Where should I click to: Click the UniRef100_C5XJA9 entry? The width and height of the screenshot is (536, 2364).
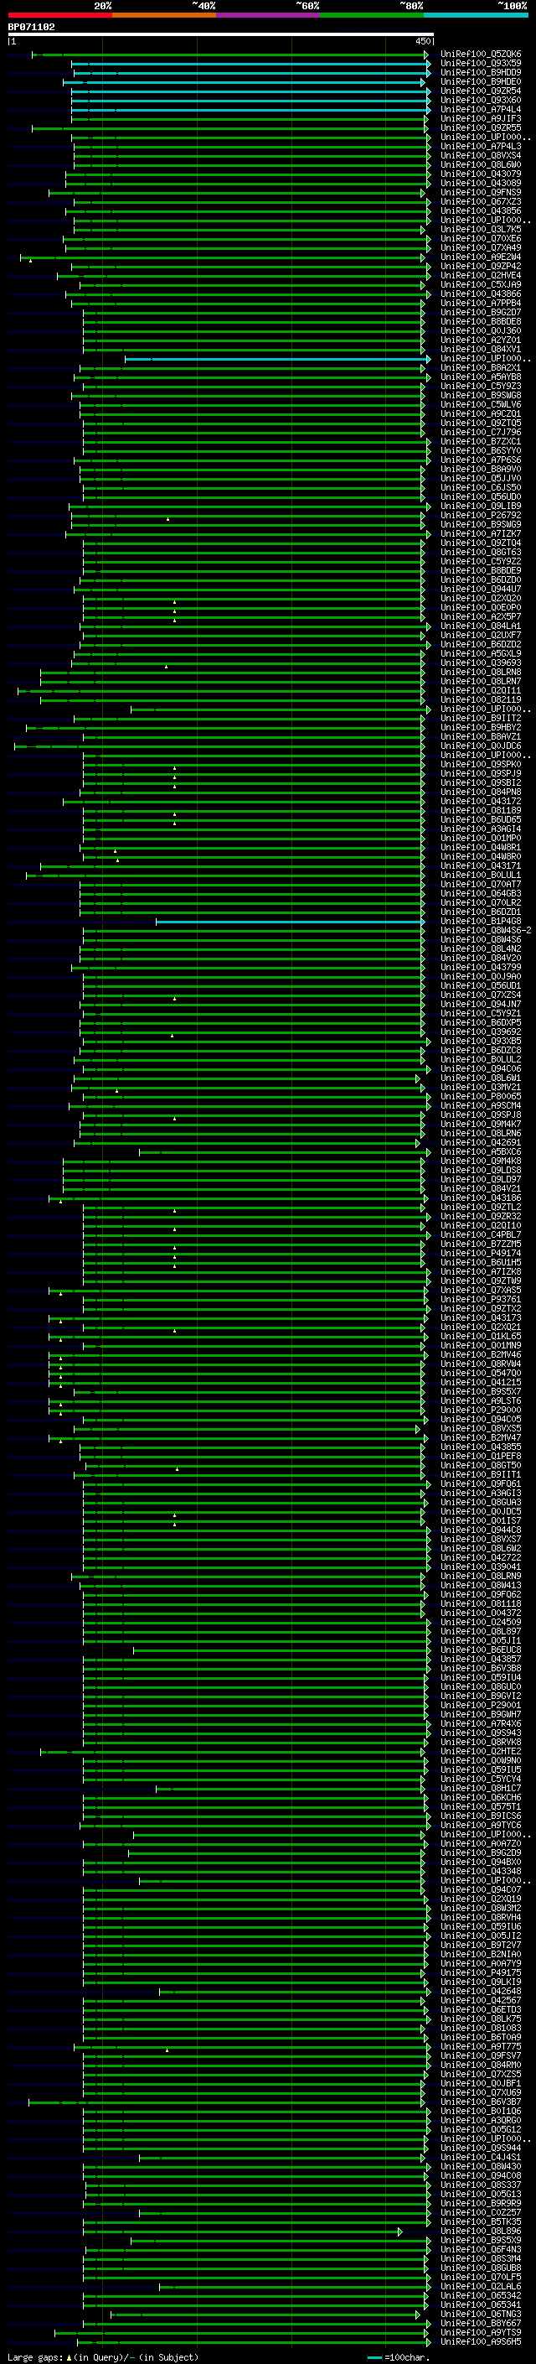[x=480, y=284]
